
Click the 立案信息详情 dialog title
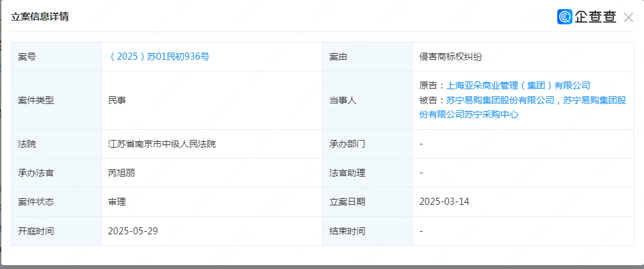tap(40, 17)
